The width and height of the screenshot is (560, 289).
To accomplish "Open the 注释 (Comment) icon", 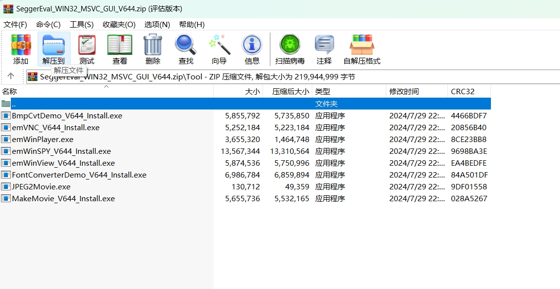I will [324, 45].
